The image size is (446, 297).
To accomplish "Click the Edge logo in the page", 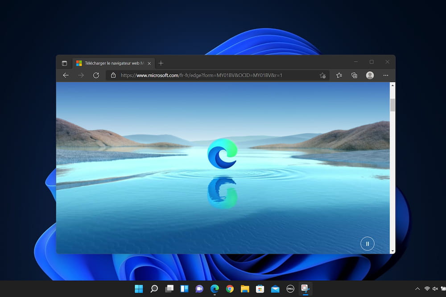I will click(x=223, y=154).
